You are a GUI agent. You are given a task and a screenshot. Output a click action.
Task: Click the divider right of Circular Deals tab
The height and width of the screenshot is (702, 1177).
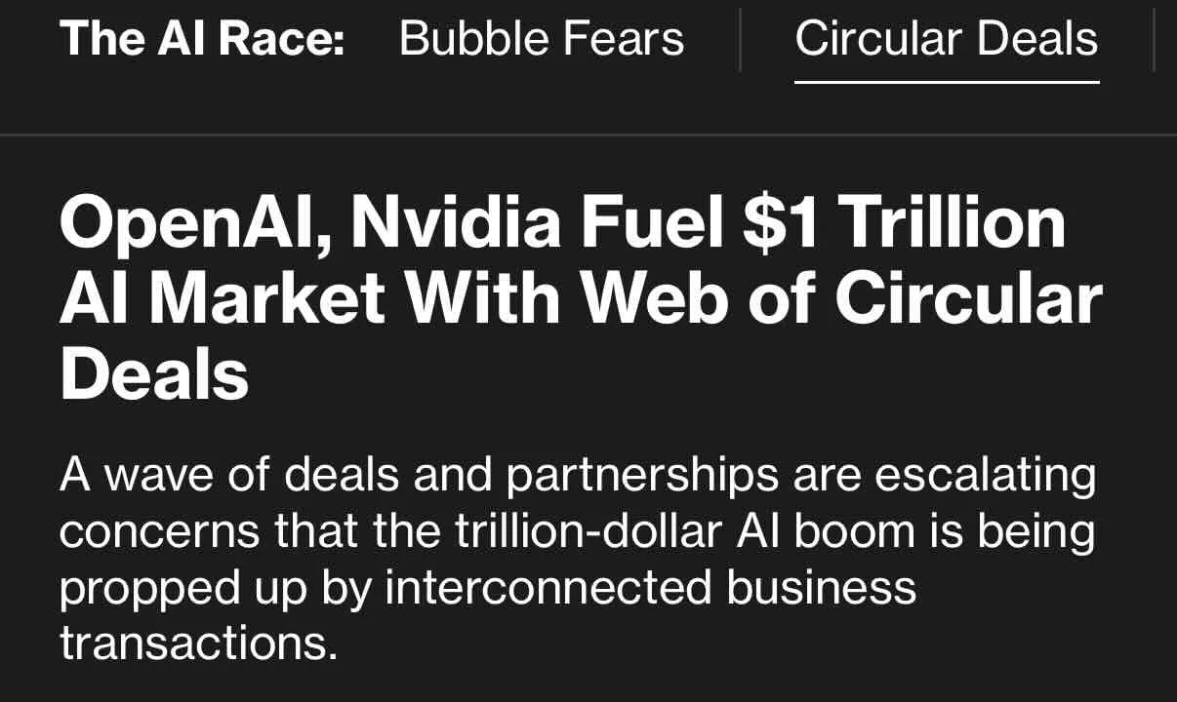tap(1154, 39)
